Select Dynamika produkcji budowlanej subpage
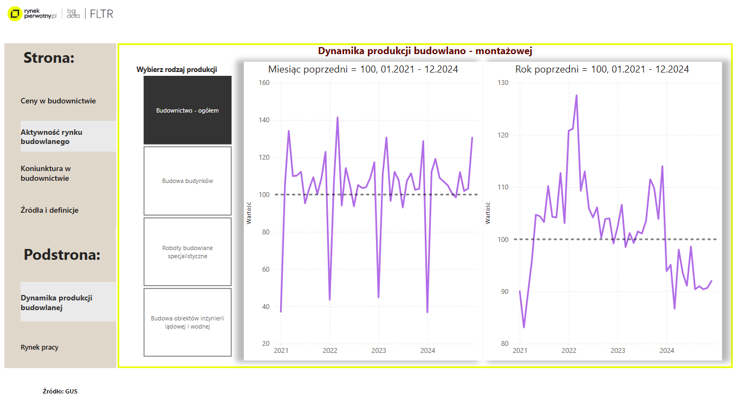The height and width of the screenshot is (400, 739). pyautogui.click(x=56, y=303)
